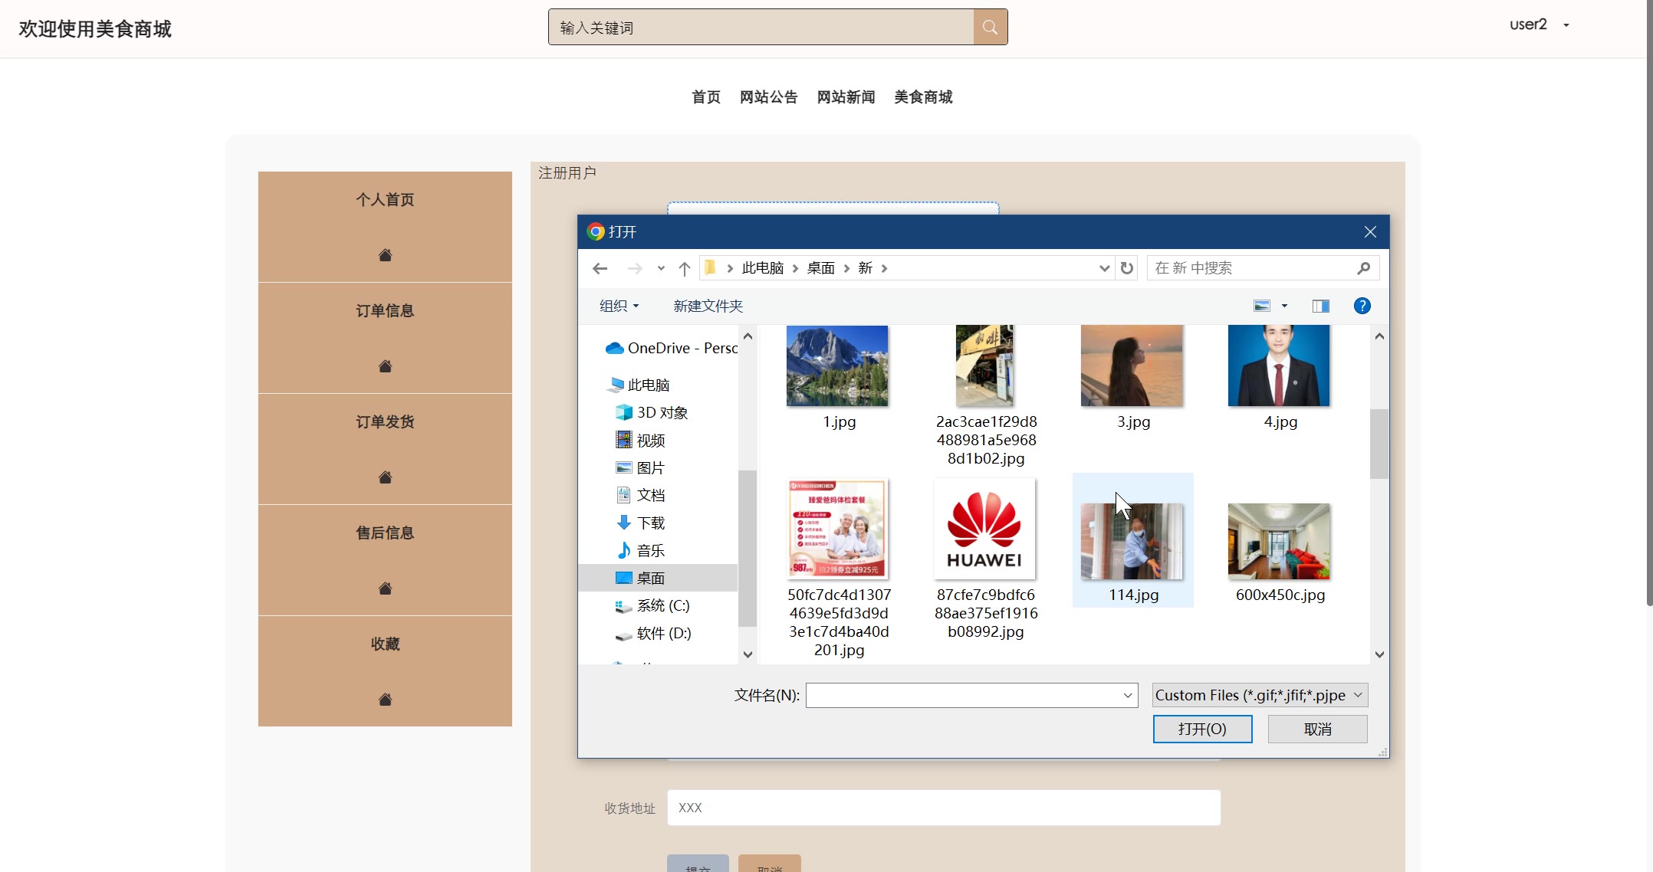The image size is (1653, 872).
Task: Click the forward arrow in file dialog
Action: [x=635, y=268]
